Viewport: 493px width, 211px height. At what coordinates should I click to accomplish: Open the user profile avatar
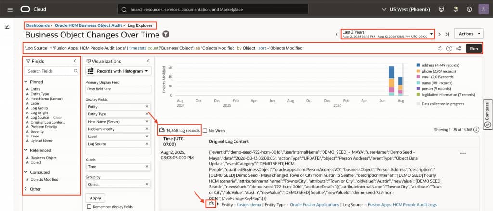483,9
